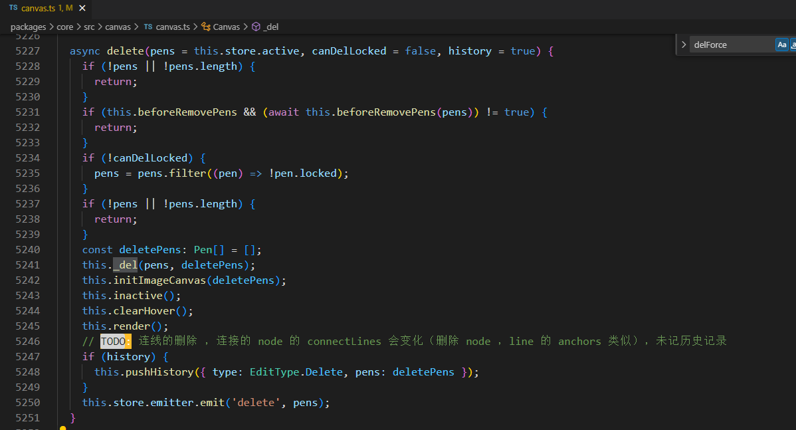Click line number 5240 in the gutter

pyautogui.click(x=27, y=250)
